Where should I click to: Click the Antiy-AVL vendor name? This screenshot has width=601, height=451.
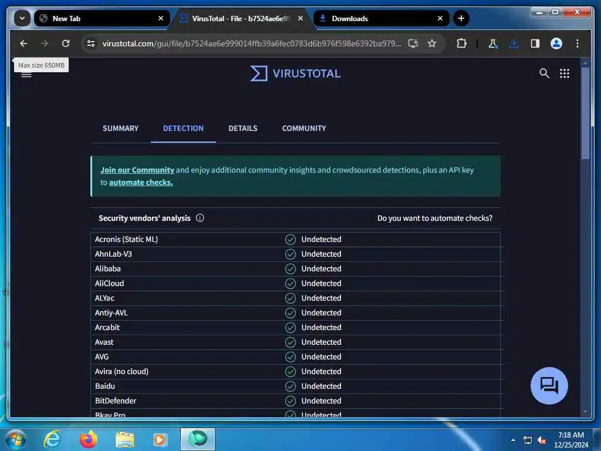(111, 312)
